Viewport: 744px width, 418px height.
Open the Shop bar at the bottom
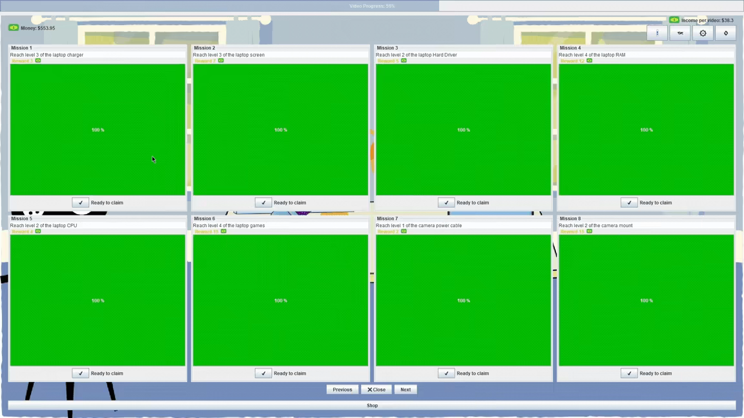(372, 405)
